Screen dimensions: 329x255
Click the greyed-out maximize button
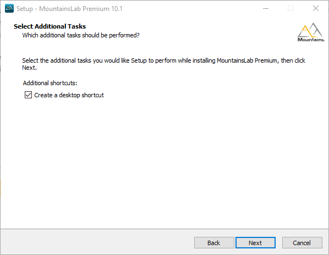point(290,9)
